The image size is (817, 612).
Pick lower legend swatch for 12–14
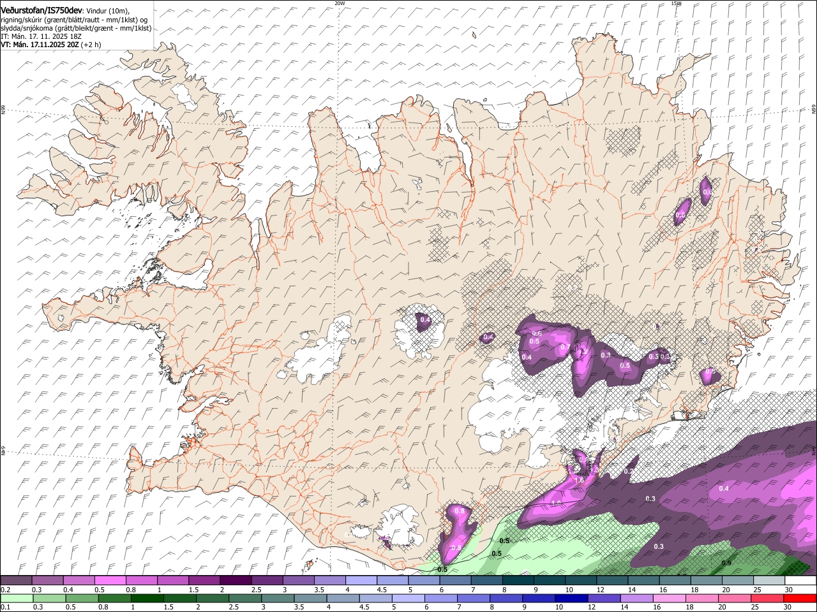[x=604, y=599]
